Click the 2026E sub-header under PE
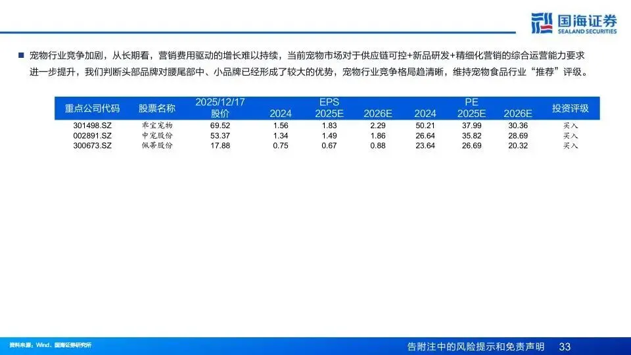This screenshot has height=355, width=631. click(x=518, y=114)
